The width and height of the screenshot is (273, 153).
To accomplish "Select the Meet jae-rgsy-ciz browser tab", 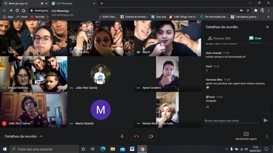I will 25,3.
